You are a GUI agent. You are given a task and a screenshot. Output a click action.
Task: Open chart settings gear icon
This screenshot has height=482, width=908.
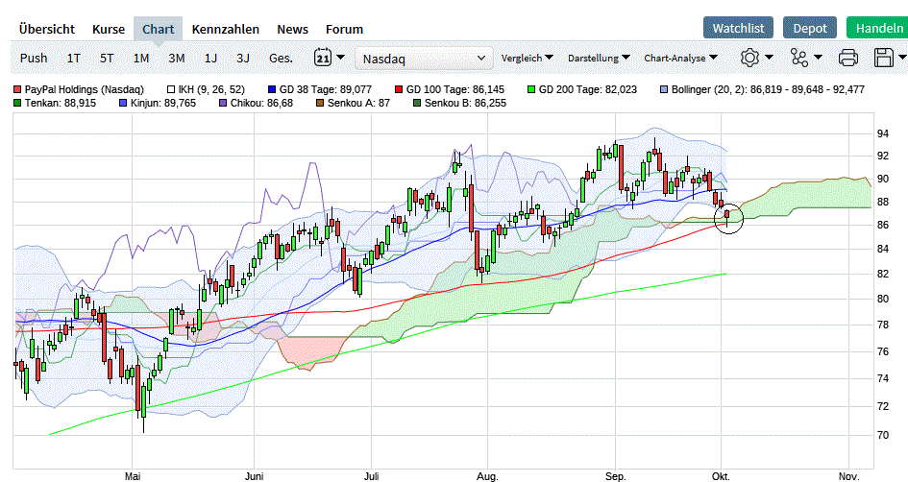(749, 58)
